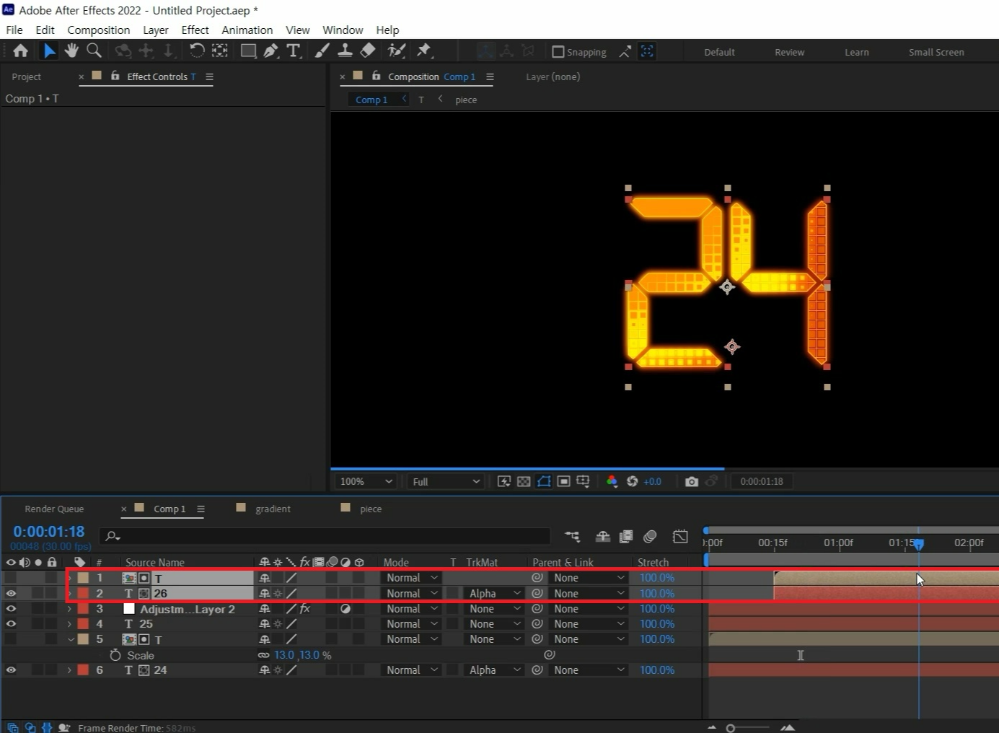Switch to the Small Screen workspace
Viewport: 999px width, 733px height.
coord(936,52)
